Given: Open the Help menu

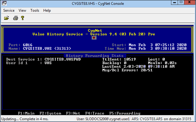Looking at the screenshot, I should tap(47, 10).
